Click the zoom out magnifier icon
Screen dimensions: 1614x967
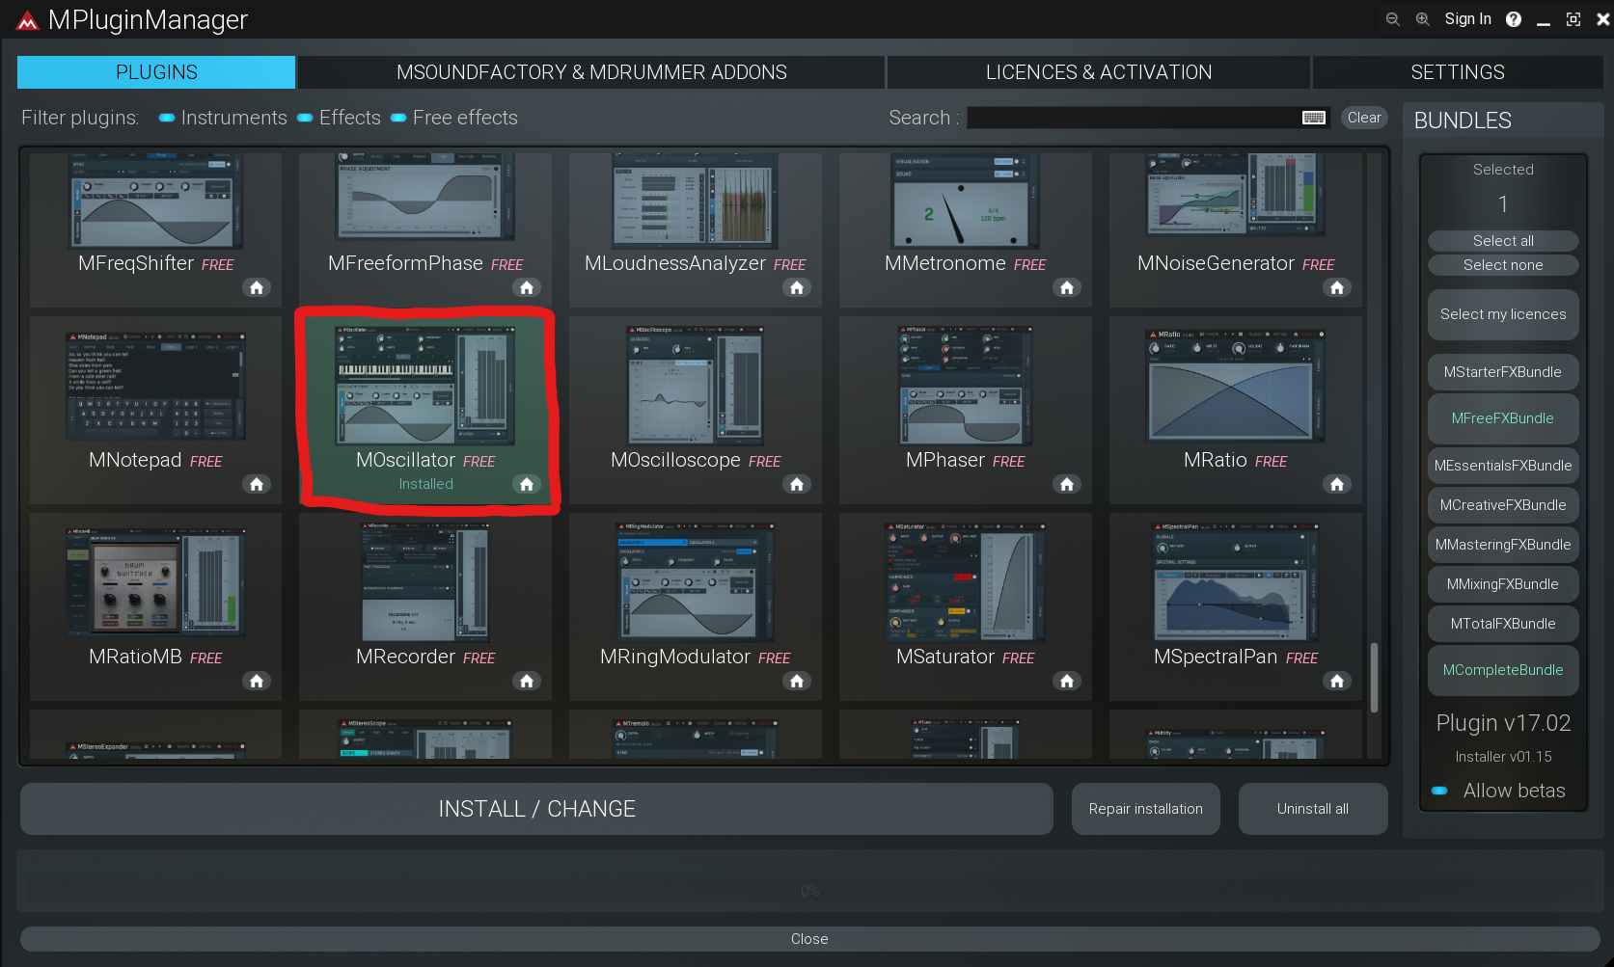click(1392, 19)
